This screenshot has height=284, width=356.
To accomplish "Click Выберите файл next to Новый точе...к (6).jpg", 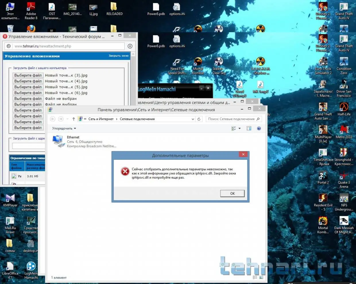I will click(x=28, y=93).
